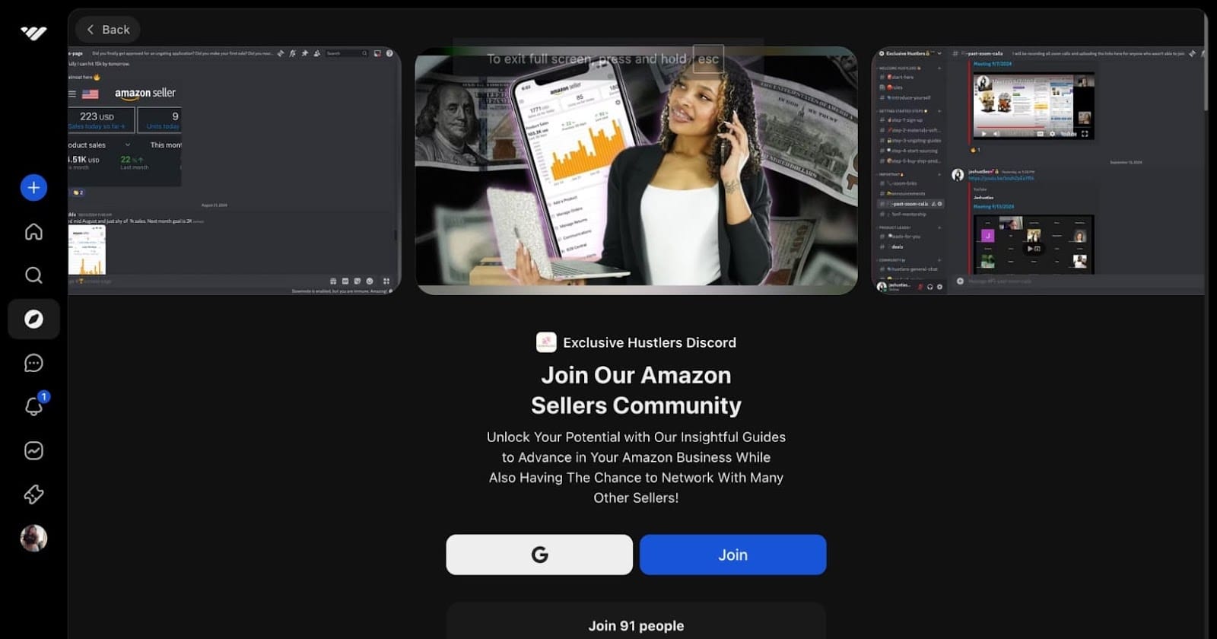
Task: Open the analytics chart icon in sidebar
Action: [33, 450]
